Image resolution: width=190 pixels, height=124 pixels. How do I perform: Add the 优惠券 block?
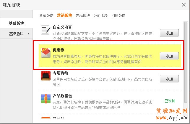coord(169,56)
